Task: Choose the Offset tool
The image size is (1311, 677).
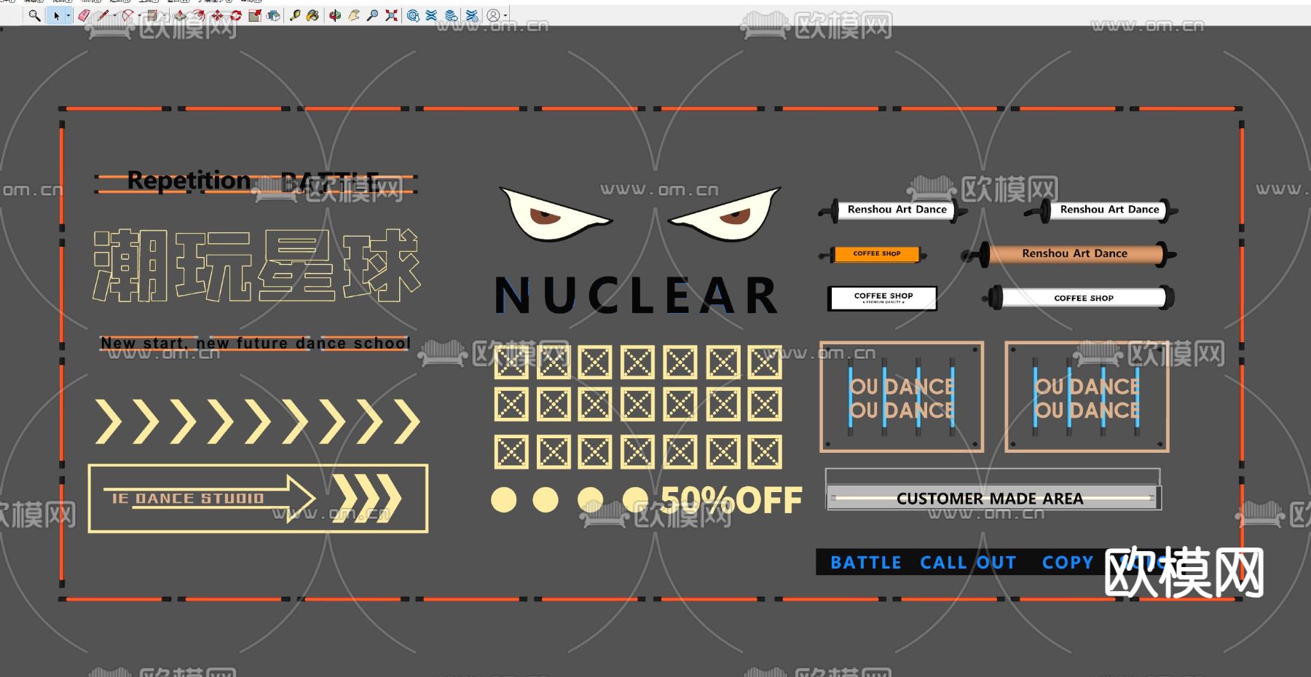Action: point(198,15)
